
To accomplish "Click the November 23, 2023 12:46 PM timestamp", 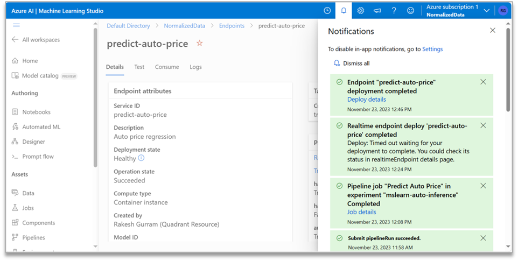I will click(x=379, y=109).
